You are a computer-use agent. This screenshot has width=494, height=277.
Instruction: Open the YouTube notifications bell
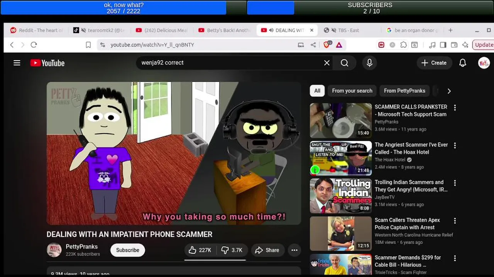click(462, 63)
